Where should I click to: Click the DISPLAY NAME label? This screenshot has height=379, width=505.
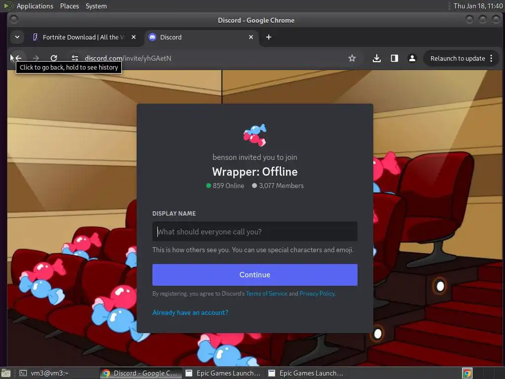[174, 213]
